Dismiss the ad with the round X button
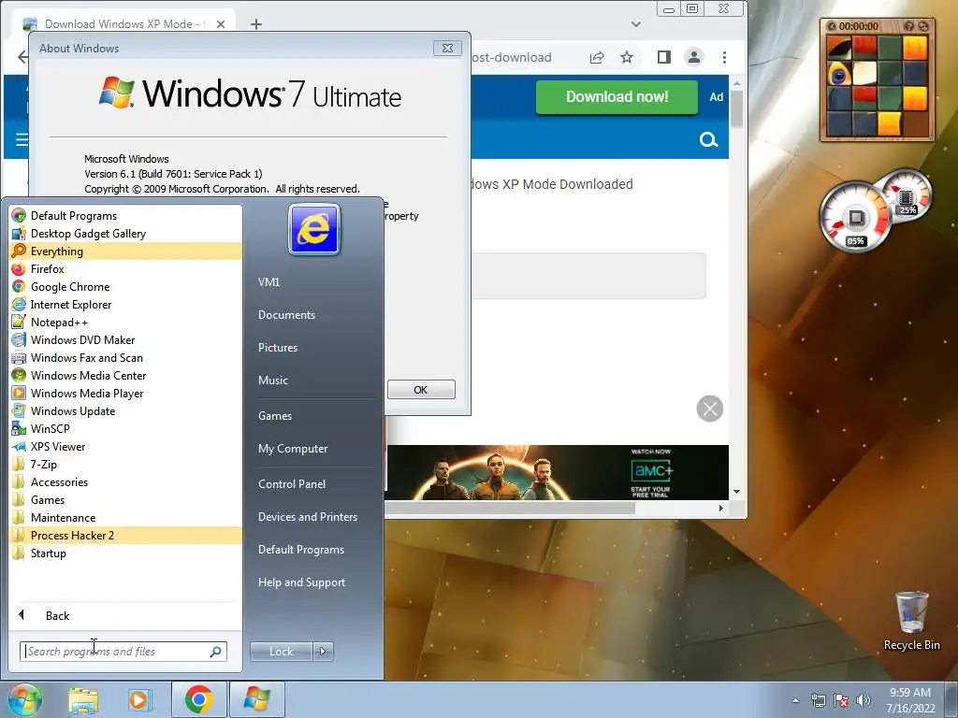958x718 pixels. coord(710,409)
